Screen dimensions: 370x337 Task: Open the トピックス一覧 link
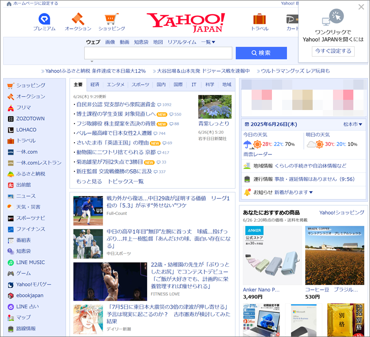tap(126, 181)
